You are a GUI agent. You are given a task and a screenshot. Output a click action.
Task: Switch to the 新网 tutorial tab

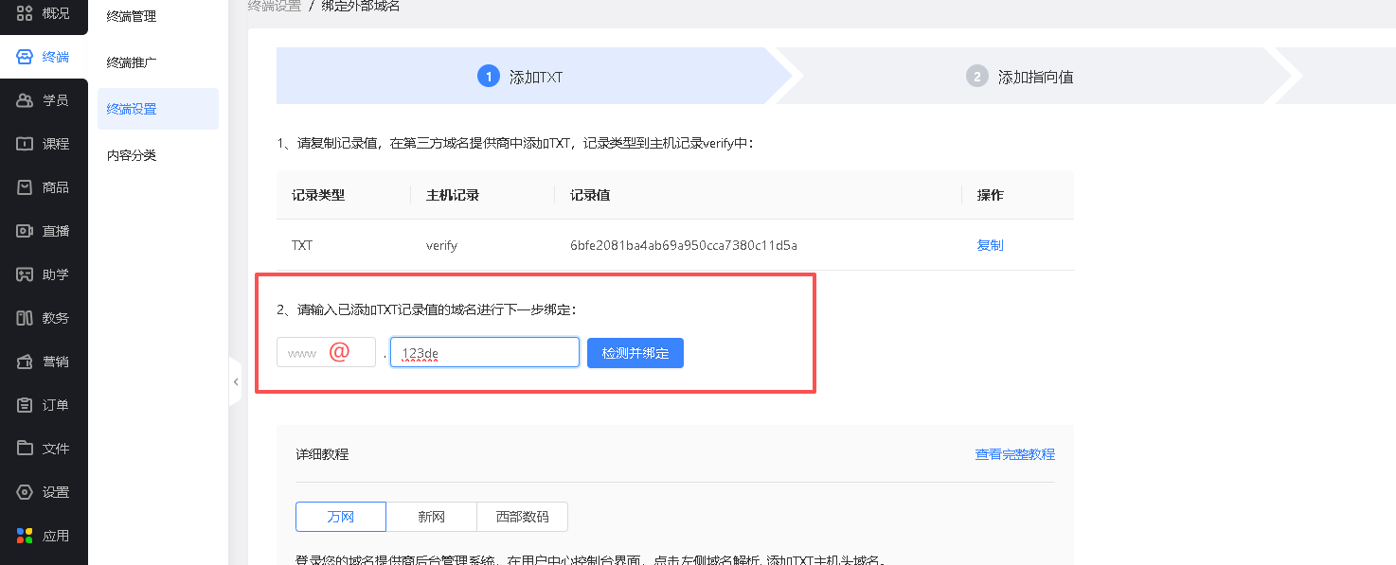coord(432,517)
